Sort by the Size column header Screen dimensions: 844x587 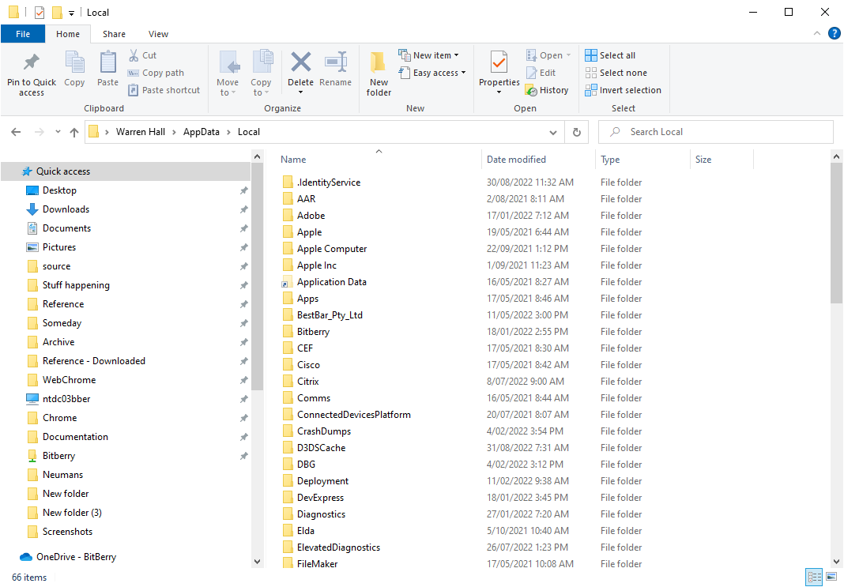tap(722, 160)
